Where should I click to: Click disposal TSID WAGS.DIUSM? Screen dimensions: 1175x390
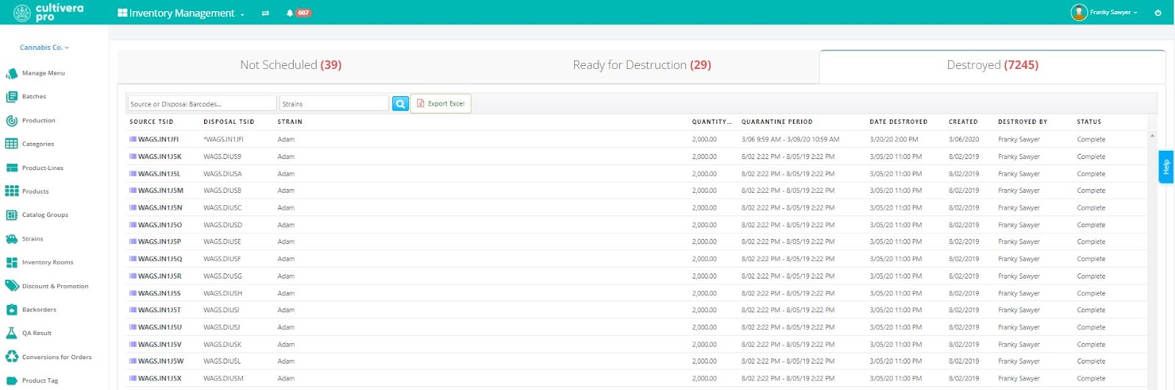(224, 378)
